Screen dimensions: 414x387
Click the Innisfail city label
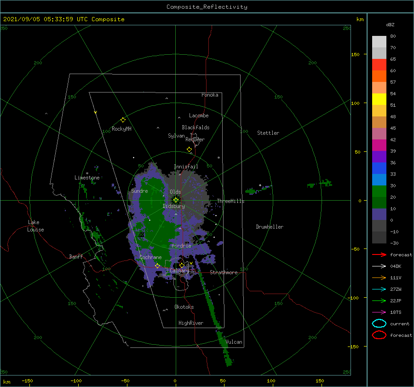pyautogui.click(x=186, y=167)
